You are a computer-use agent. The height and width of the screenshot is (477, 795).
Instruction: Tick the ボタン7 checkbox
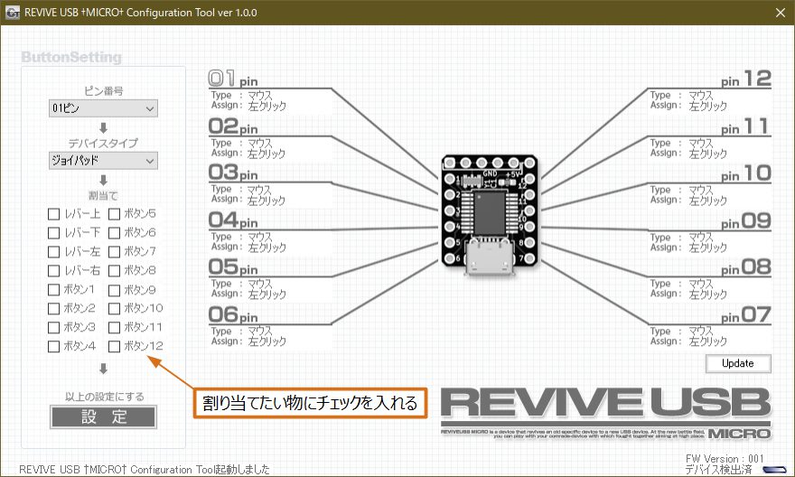point(114,251)
